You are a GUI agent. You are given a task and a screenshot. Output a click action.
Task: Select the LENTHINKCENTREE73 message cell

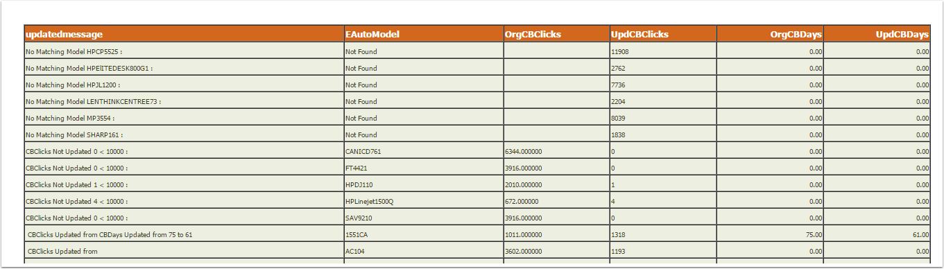pyautogui.click(x=184, y=101)
